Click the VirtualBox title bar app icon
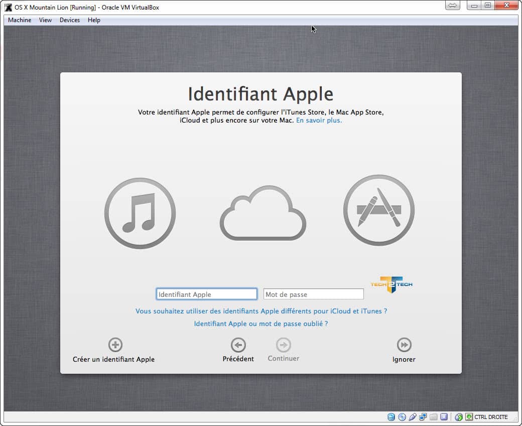 click(8, 8)
